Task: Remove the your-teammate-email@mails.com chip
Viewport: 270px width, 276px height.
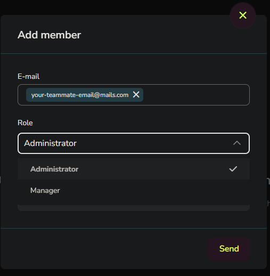Action: 136,94
